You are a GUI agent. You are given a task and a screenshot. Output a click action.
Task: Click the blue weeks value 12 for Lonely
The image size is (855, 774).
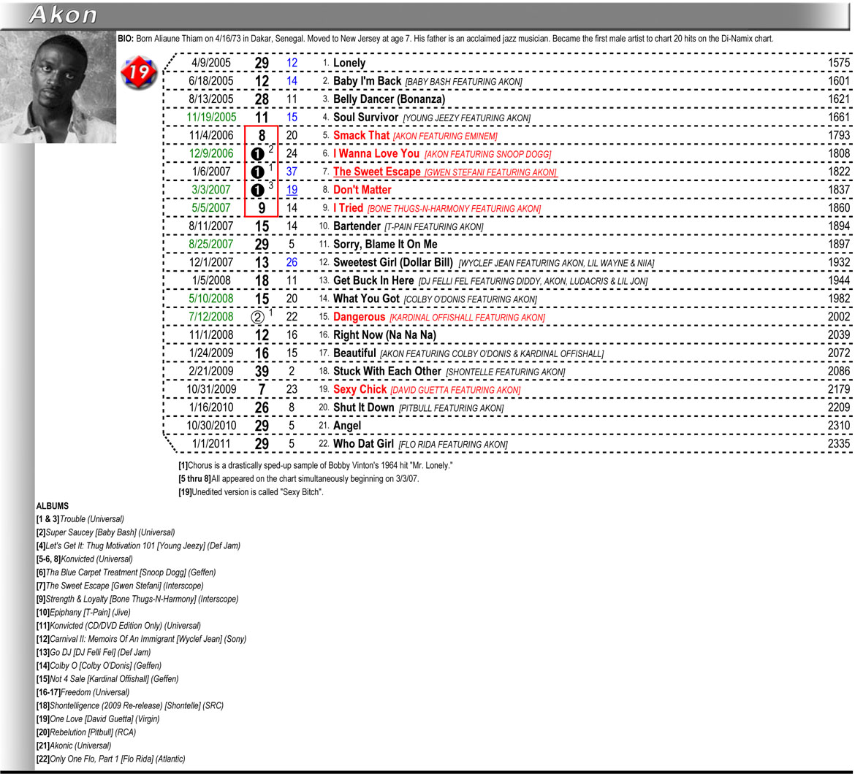coord(292,64)
